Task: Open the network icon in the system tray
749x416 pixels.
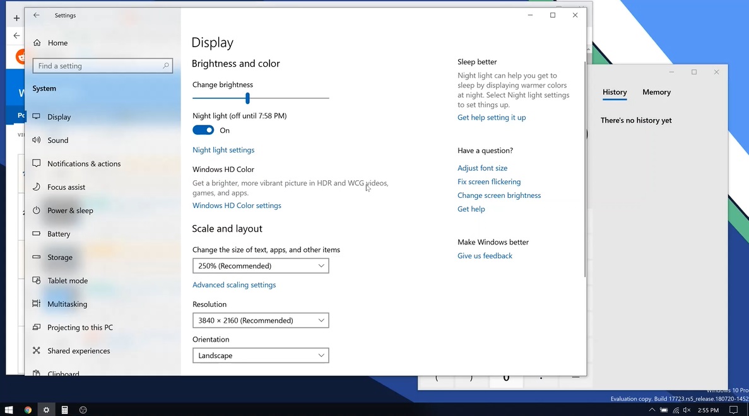Action: click(x=676, y=410)
